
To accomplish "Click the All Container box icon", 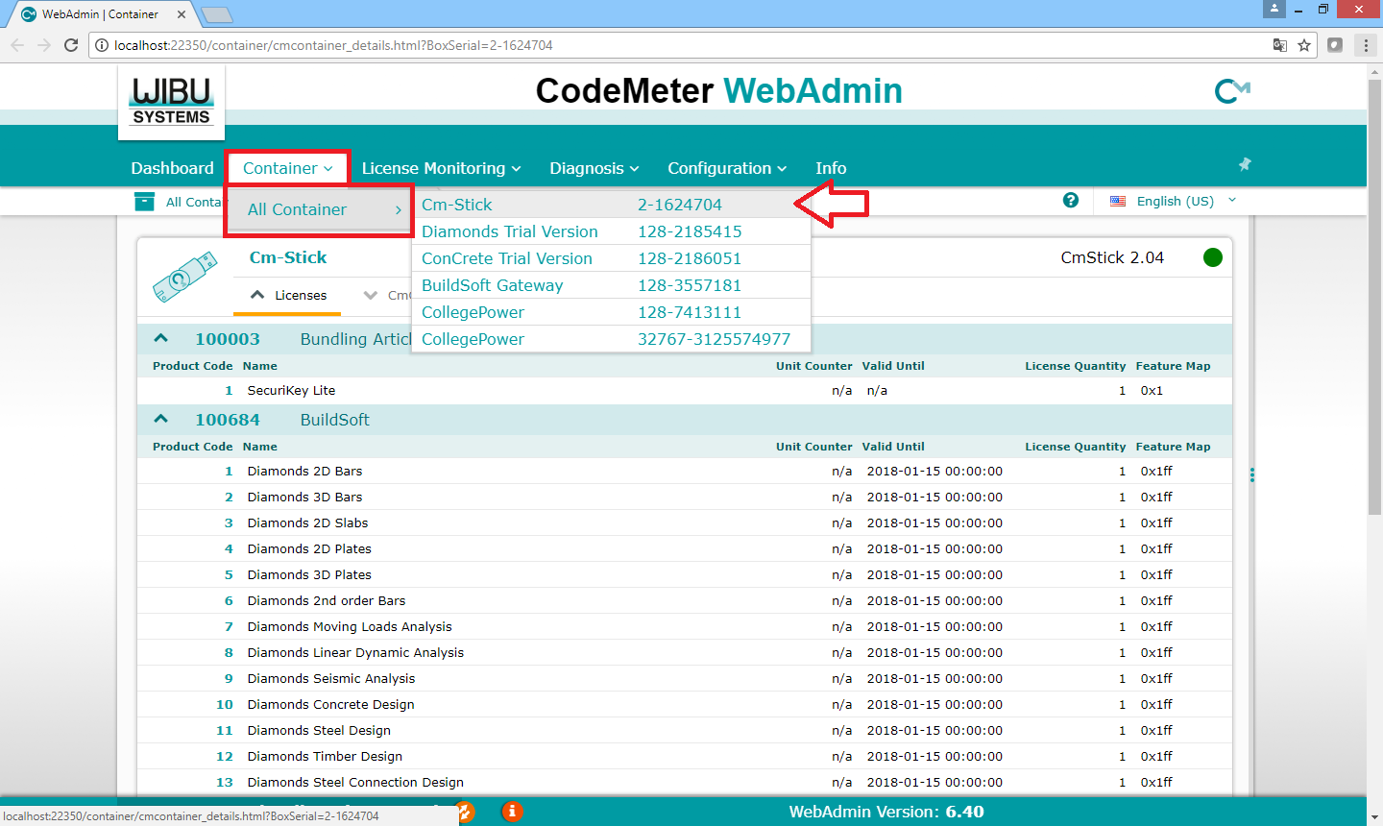I will (x=144, y=201).
